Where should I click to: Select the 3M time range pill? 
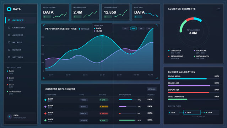141,28
